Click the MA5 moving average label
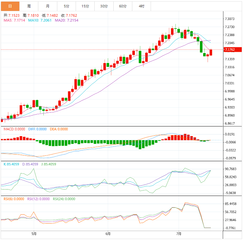This screenshot has width=244, height=241. coord(14,20)
